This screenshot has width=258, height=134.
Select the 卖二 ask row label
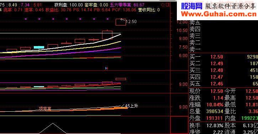195,43
